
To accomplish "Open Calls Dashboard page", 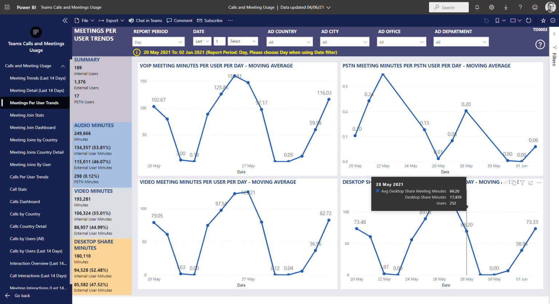I will (25, 202).
